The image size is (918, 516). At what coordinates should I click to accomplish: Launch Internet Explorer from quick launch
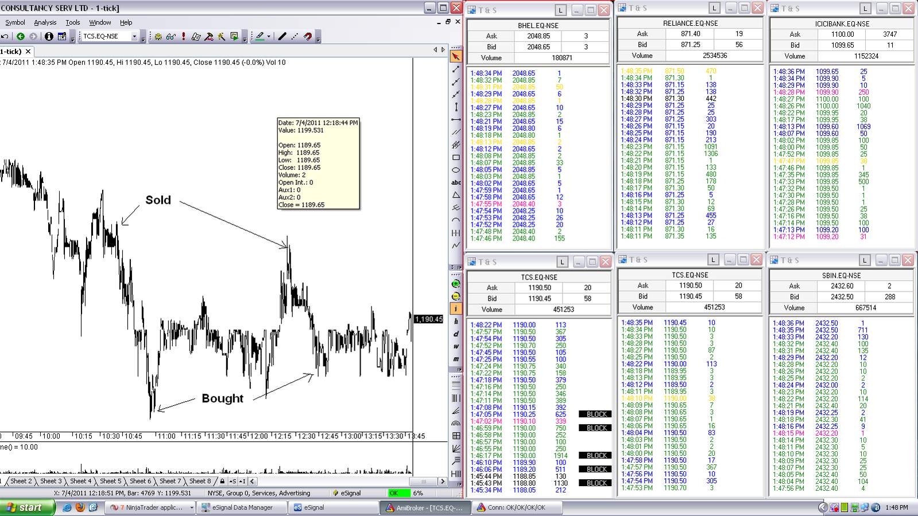[67, 507]
